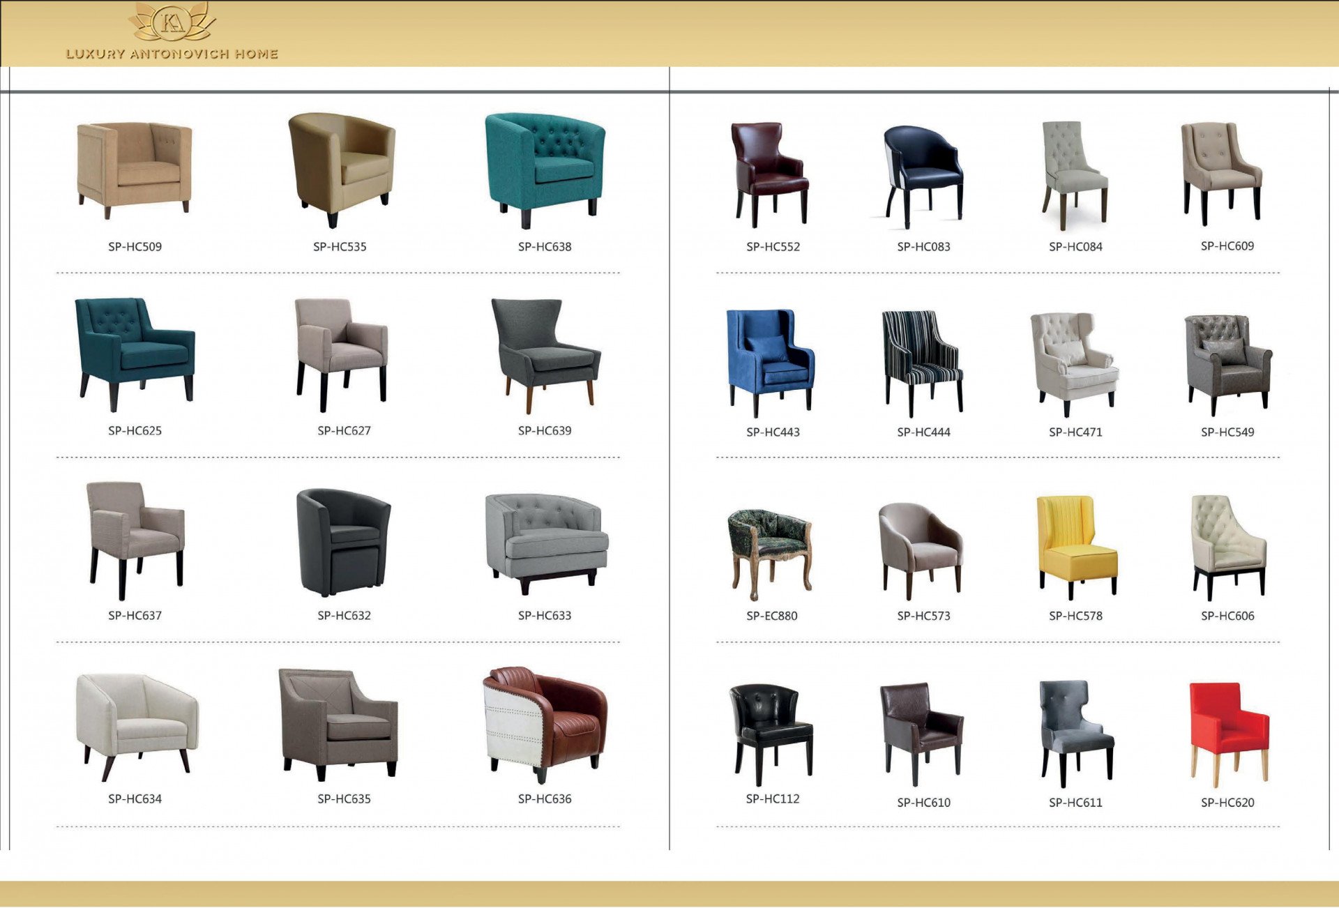Click the dark teal SP-HC625 armchair
This screenshot has height=908, width=1339.
(135, 354)
